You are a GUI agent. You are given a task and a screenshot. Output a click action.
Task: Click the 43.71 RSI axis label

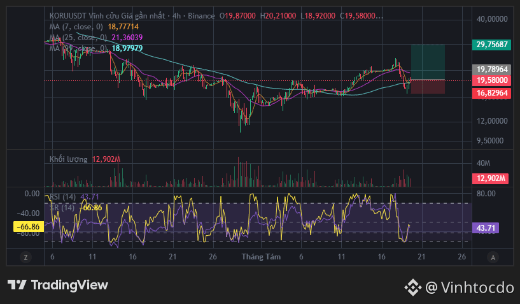point(486,228)
